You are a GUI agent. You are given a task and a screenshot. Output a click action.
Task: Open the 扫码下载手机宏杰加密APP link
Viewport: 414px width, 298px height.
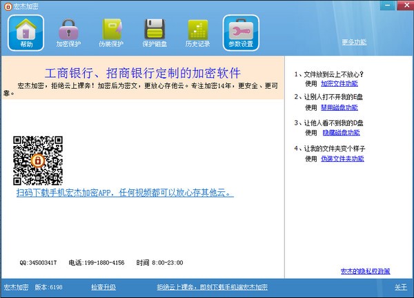coord(125,193)
